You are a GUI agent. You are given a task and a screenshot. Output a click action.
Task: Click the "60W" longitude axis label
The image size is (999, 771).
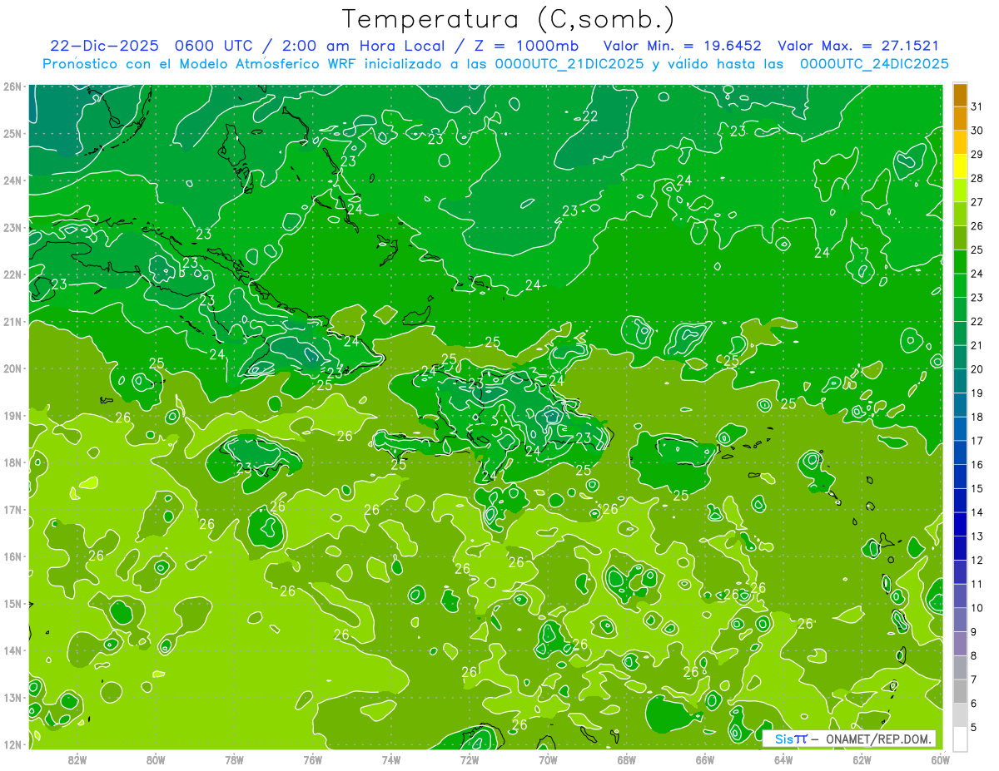tap(941, 759)
